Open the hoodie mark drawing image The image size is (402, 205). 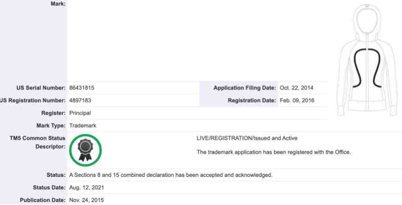pyautogui.click(x=367, y=60)
